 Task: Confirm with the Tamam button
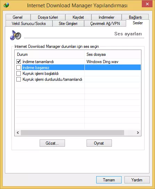109,180
